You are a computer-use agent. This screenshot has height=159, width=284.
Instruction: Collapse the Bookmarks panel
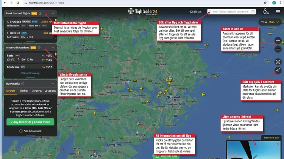coord(53,84)
